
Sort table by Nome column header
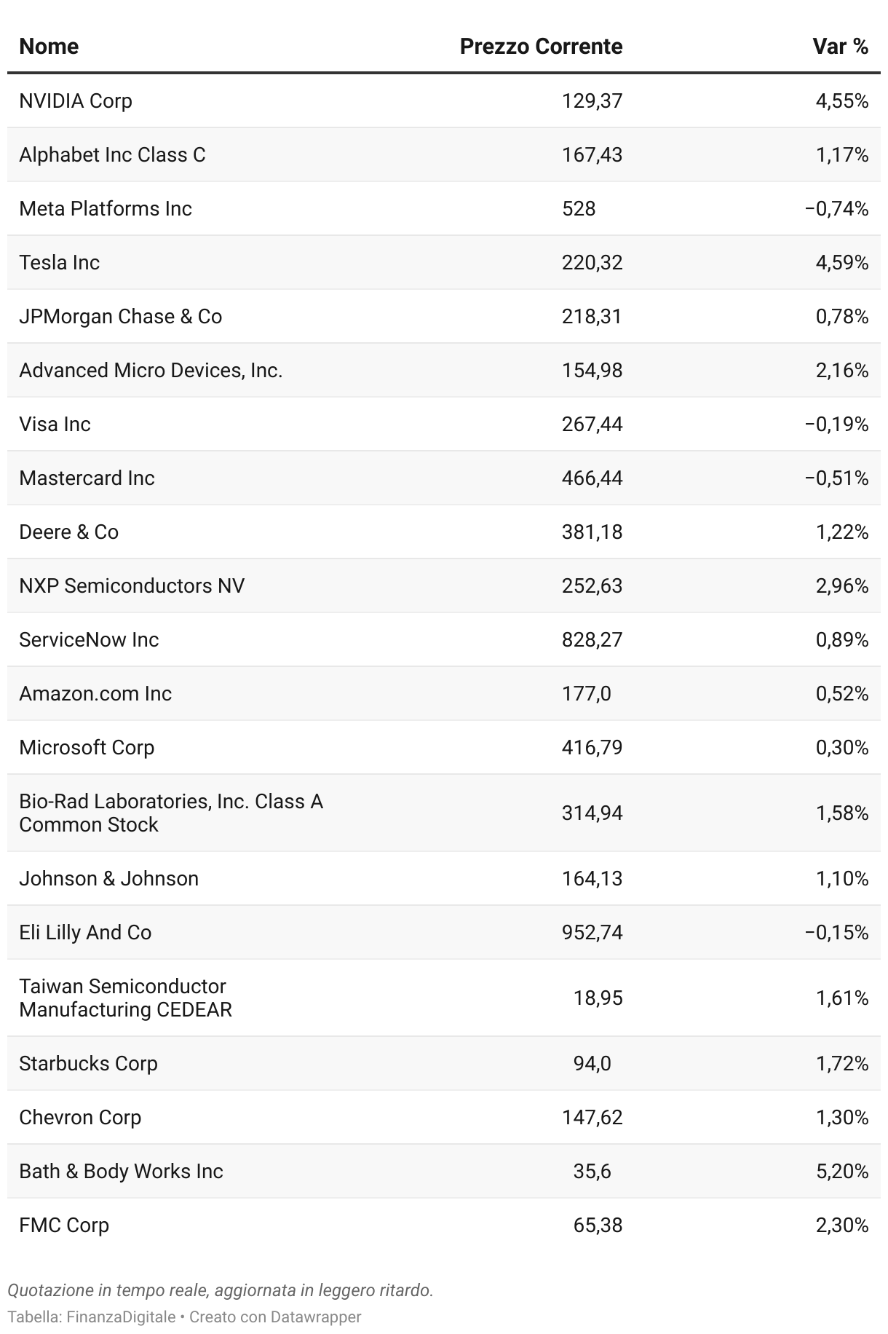[49, 47]
